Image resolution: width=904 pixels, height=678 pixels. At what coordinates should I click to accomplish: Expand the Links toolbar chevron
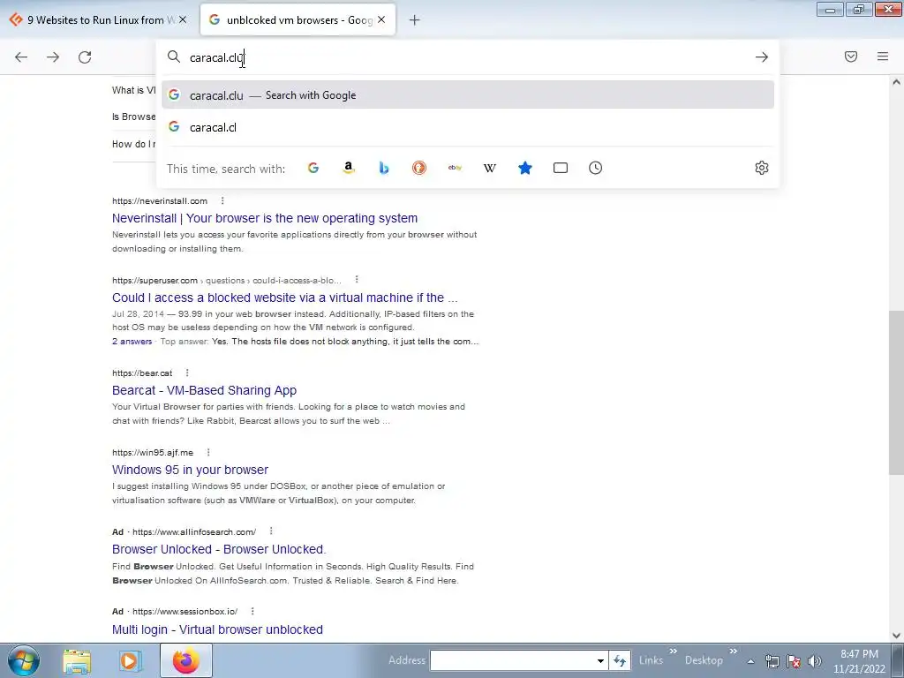click(673, 652)
